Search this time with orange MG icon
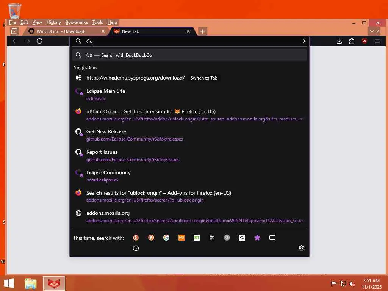The width and height of the screenshot is (388, 291). point(181,238)
